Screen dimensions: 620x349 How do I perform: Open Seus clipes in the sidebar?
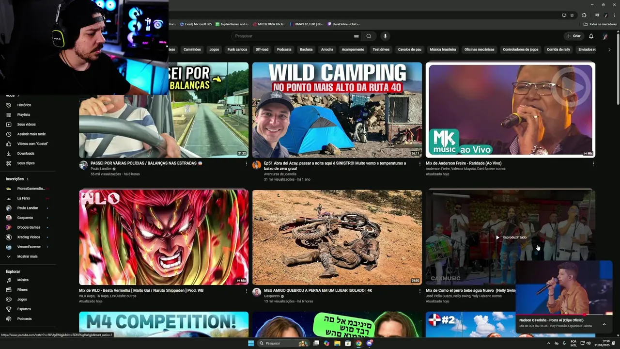pyautogui.click(x=26, y=163)
